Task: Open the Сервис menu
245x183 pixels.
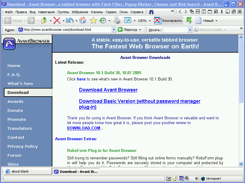Action: (111, 12)
